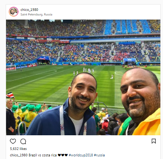This screenshot has height=159, width=163.
Task: Open chico_1980's circular profile avatar
Action: tap(14, 12)
